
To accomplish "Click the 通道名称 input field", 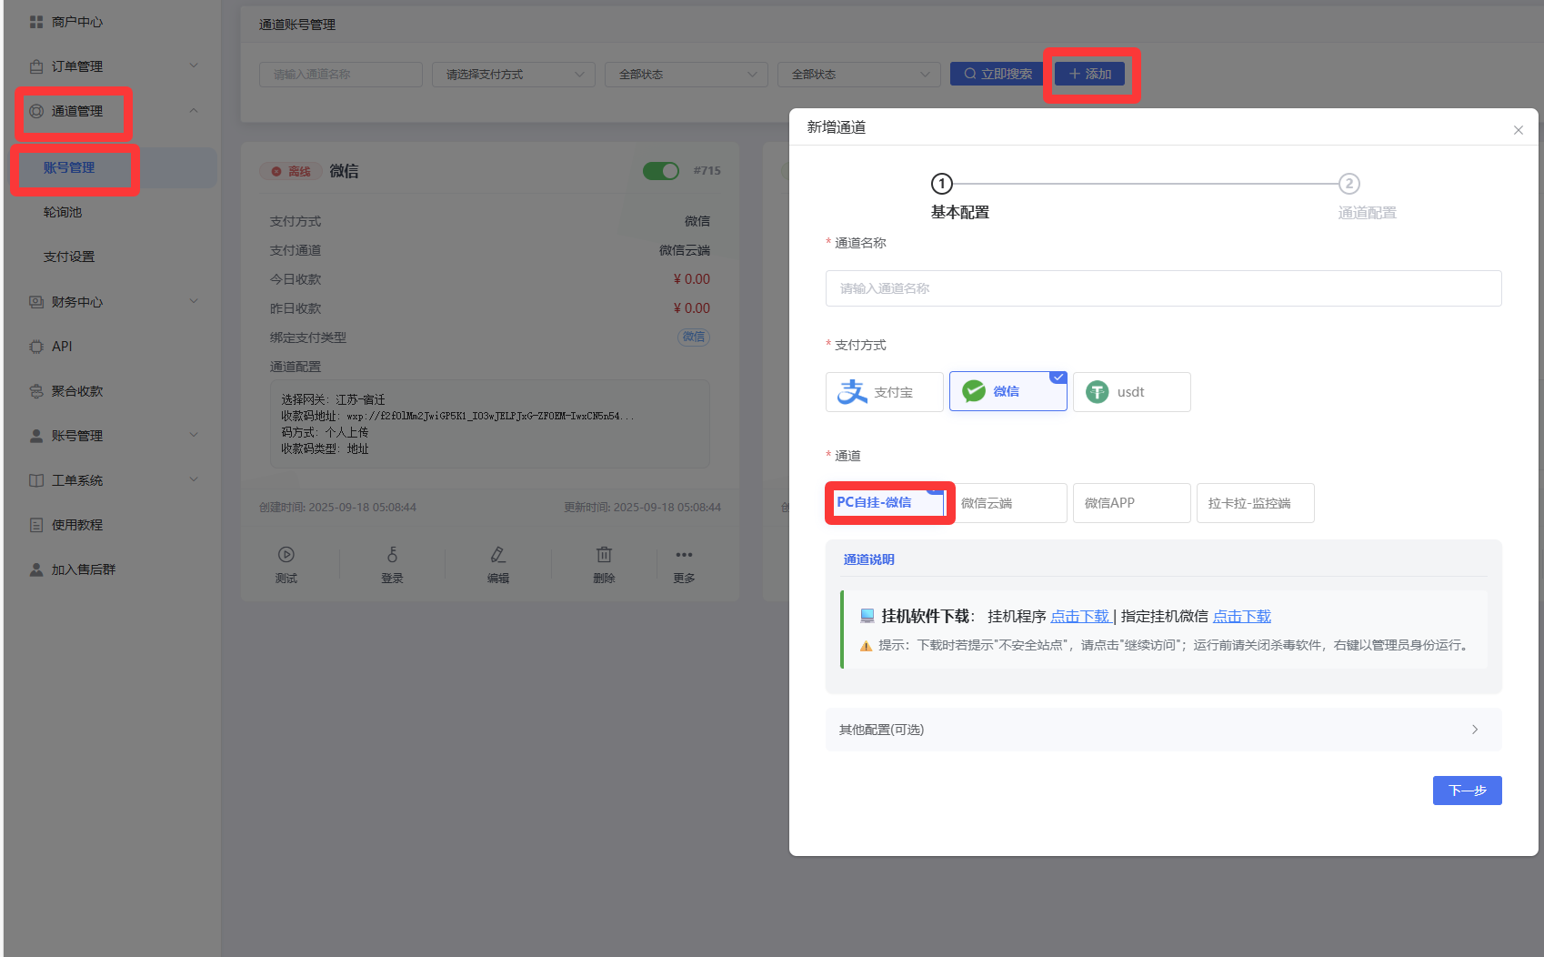I will pos(1163,288).
